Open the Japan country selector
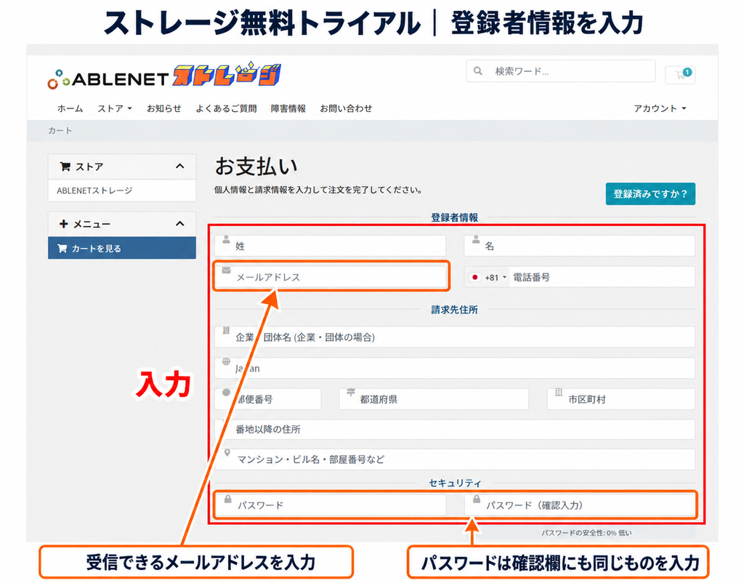Screen dimensions: 744x583 coord(455,368)
